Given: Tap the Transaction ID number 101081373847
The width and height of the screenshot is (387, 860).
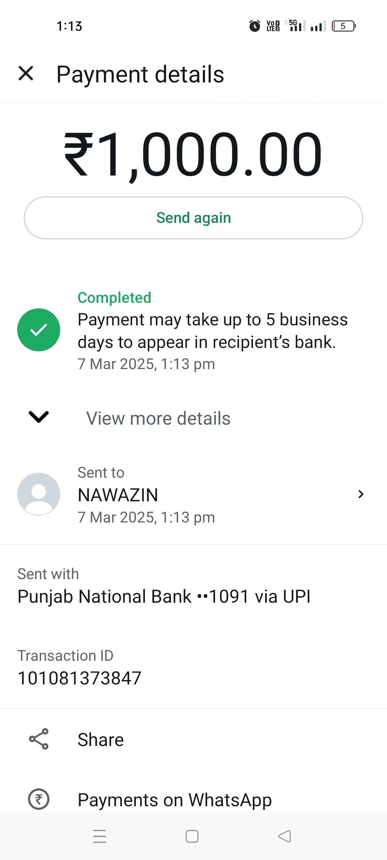Looking at the screenshot, I should pos(80,678).
